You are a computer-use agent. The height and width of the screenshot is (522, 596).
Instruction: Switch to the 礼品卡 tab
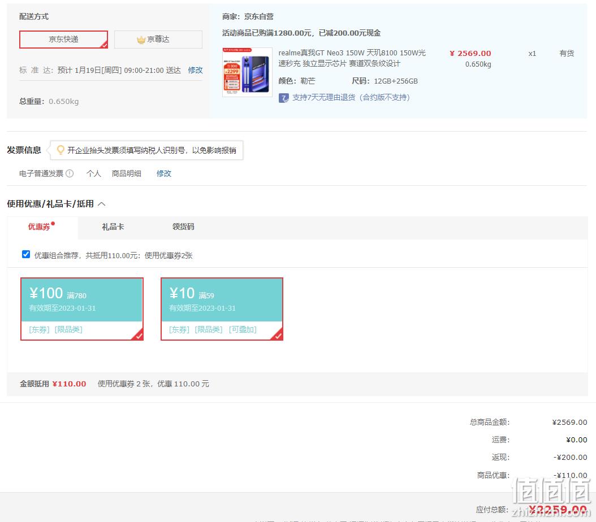click(113, 227)
